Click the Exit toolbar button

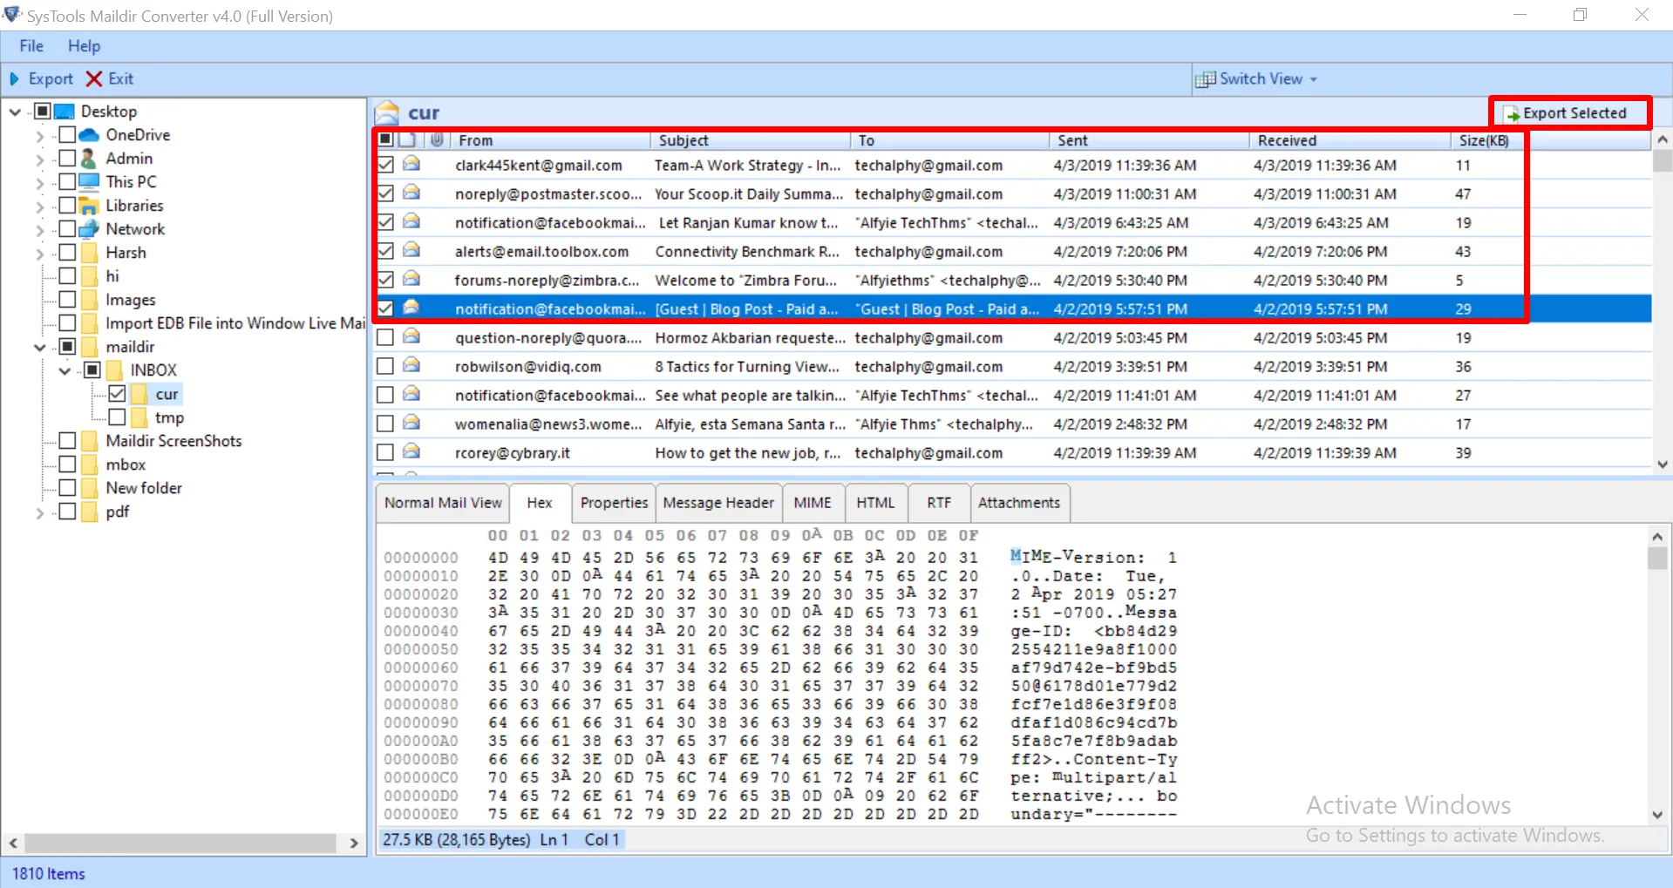[x=110, y=79]
